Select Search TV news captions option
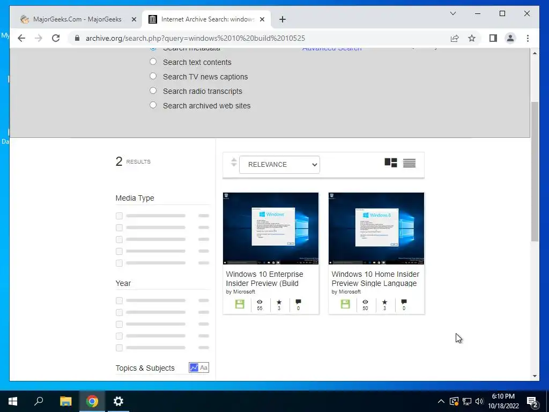The height and width of the screenshot is (412, 549). coord(153,76)
